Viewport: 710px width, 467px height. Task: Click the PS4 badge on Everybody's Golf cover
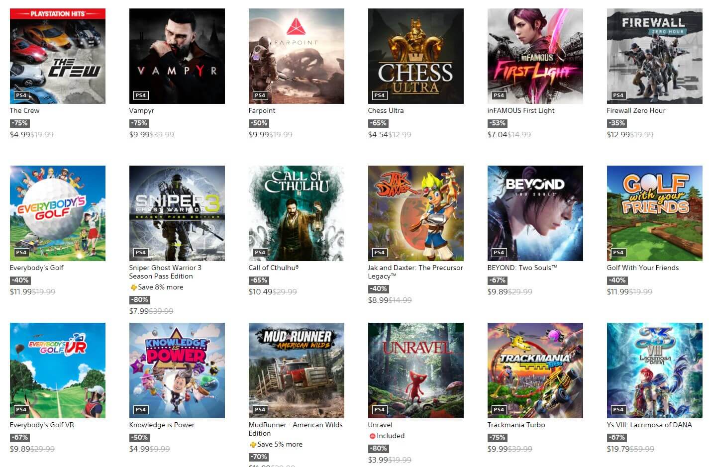(x=21, y=252)
